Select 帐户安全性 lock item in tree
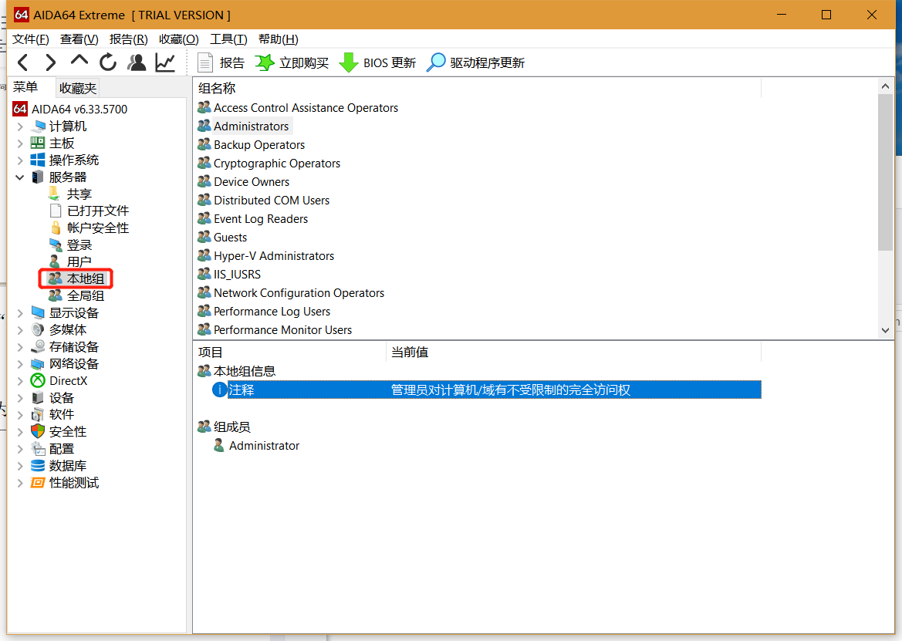Image resolution: width=902 pixels, height=641 pixels. pyautogui.click(x=97, y=228)
